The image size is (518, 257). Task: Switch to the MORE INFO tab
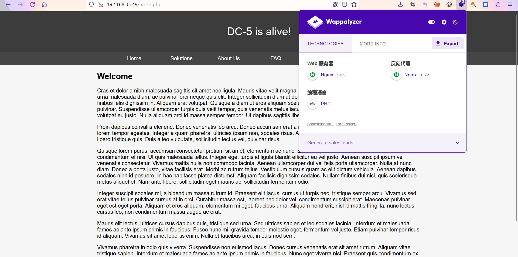[x=373, y=44]
